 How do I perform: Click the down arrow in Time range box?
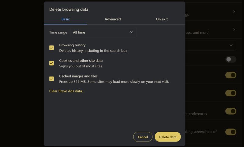[131, 32]
